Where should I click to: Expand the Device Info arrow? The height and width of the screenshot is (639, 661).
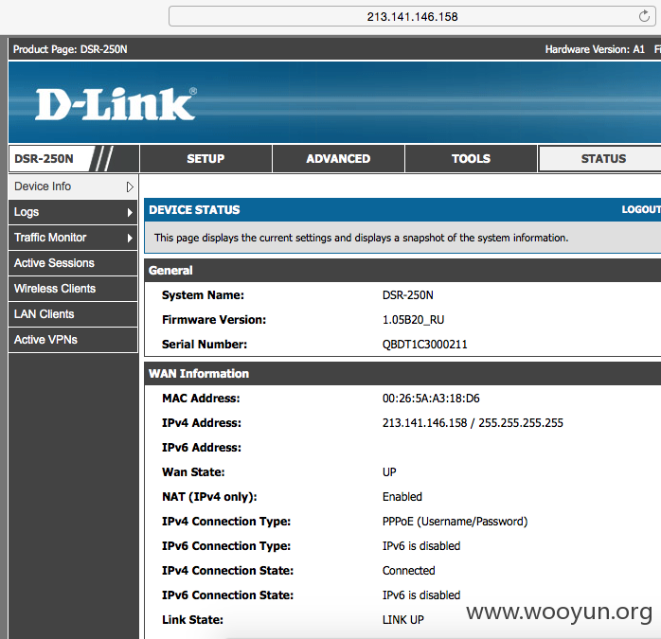coord(130,186)
